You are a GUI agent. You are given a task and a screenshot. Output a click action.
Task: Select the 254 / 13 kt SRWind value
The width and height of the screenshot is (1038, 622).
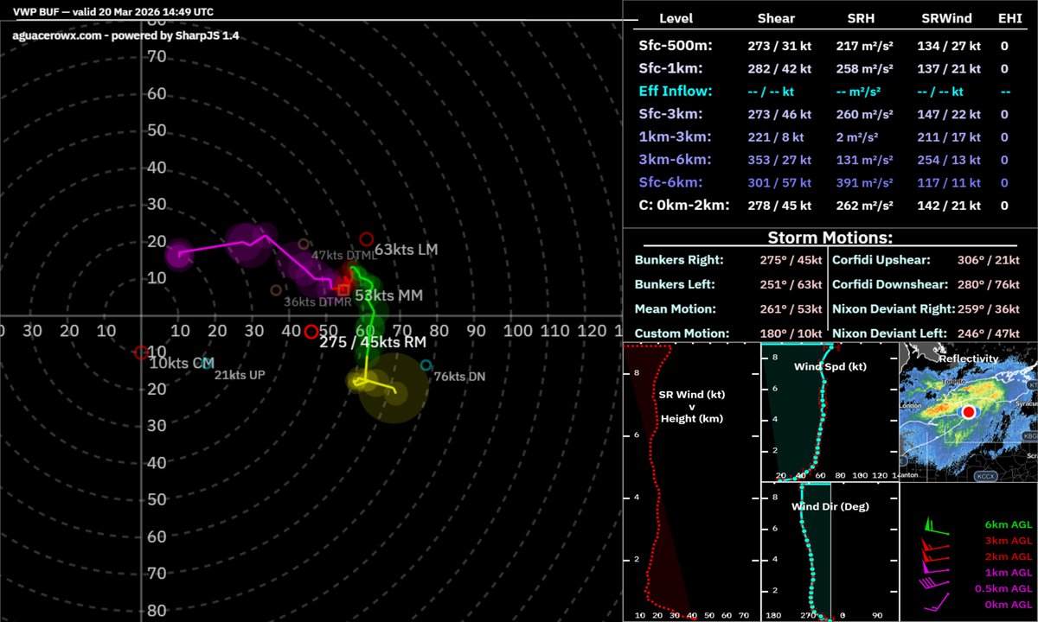point(949,159)
